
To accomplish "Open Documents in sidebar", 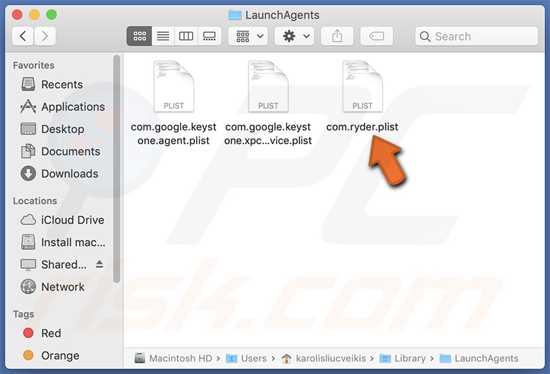I will pos(62,152).
